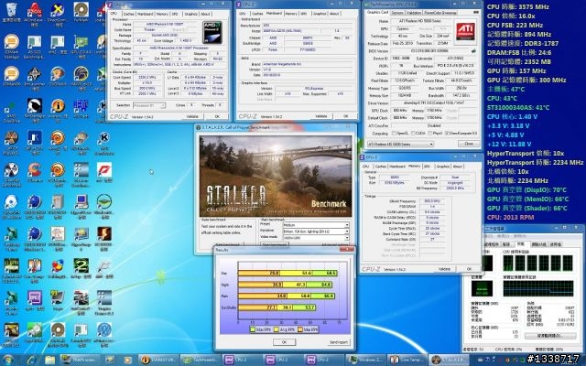
Task: Click the STALKER benchmark banner image
Action: pos(276,176)
